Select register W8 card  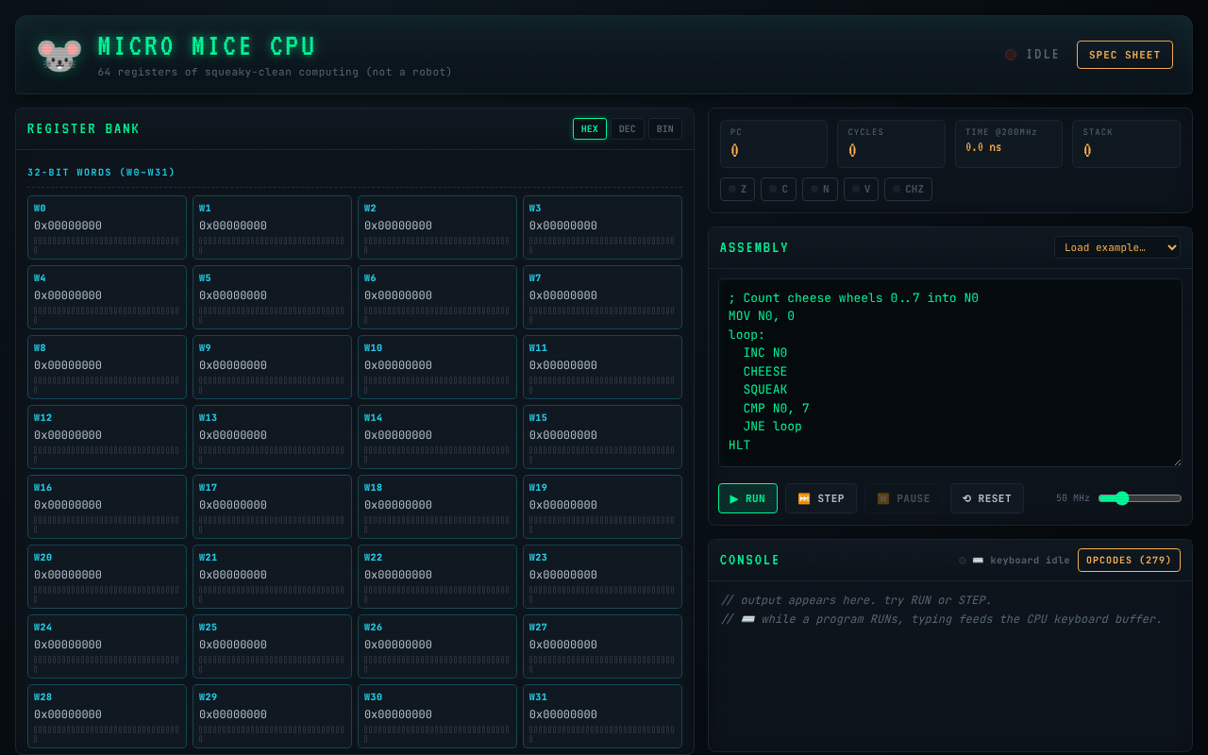(107, 367)
